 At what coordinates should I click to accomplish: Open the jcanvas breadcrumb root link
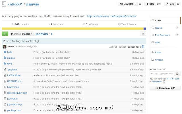42,34
